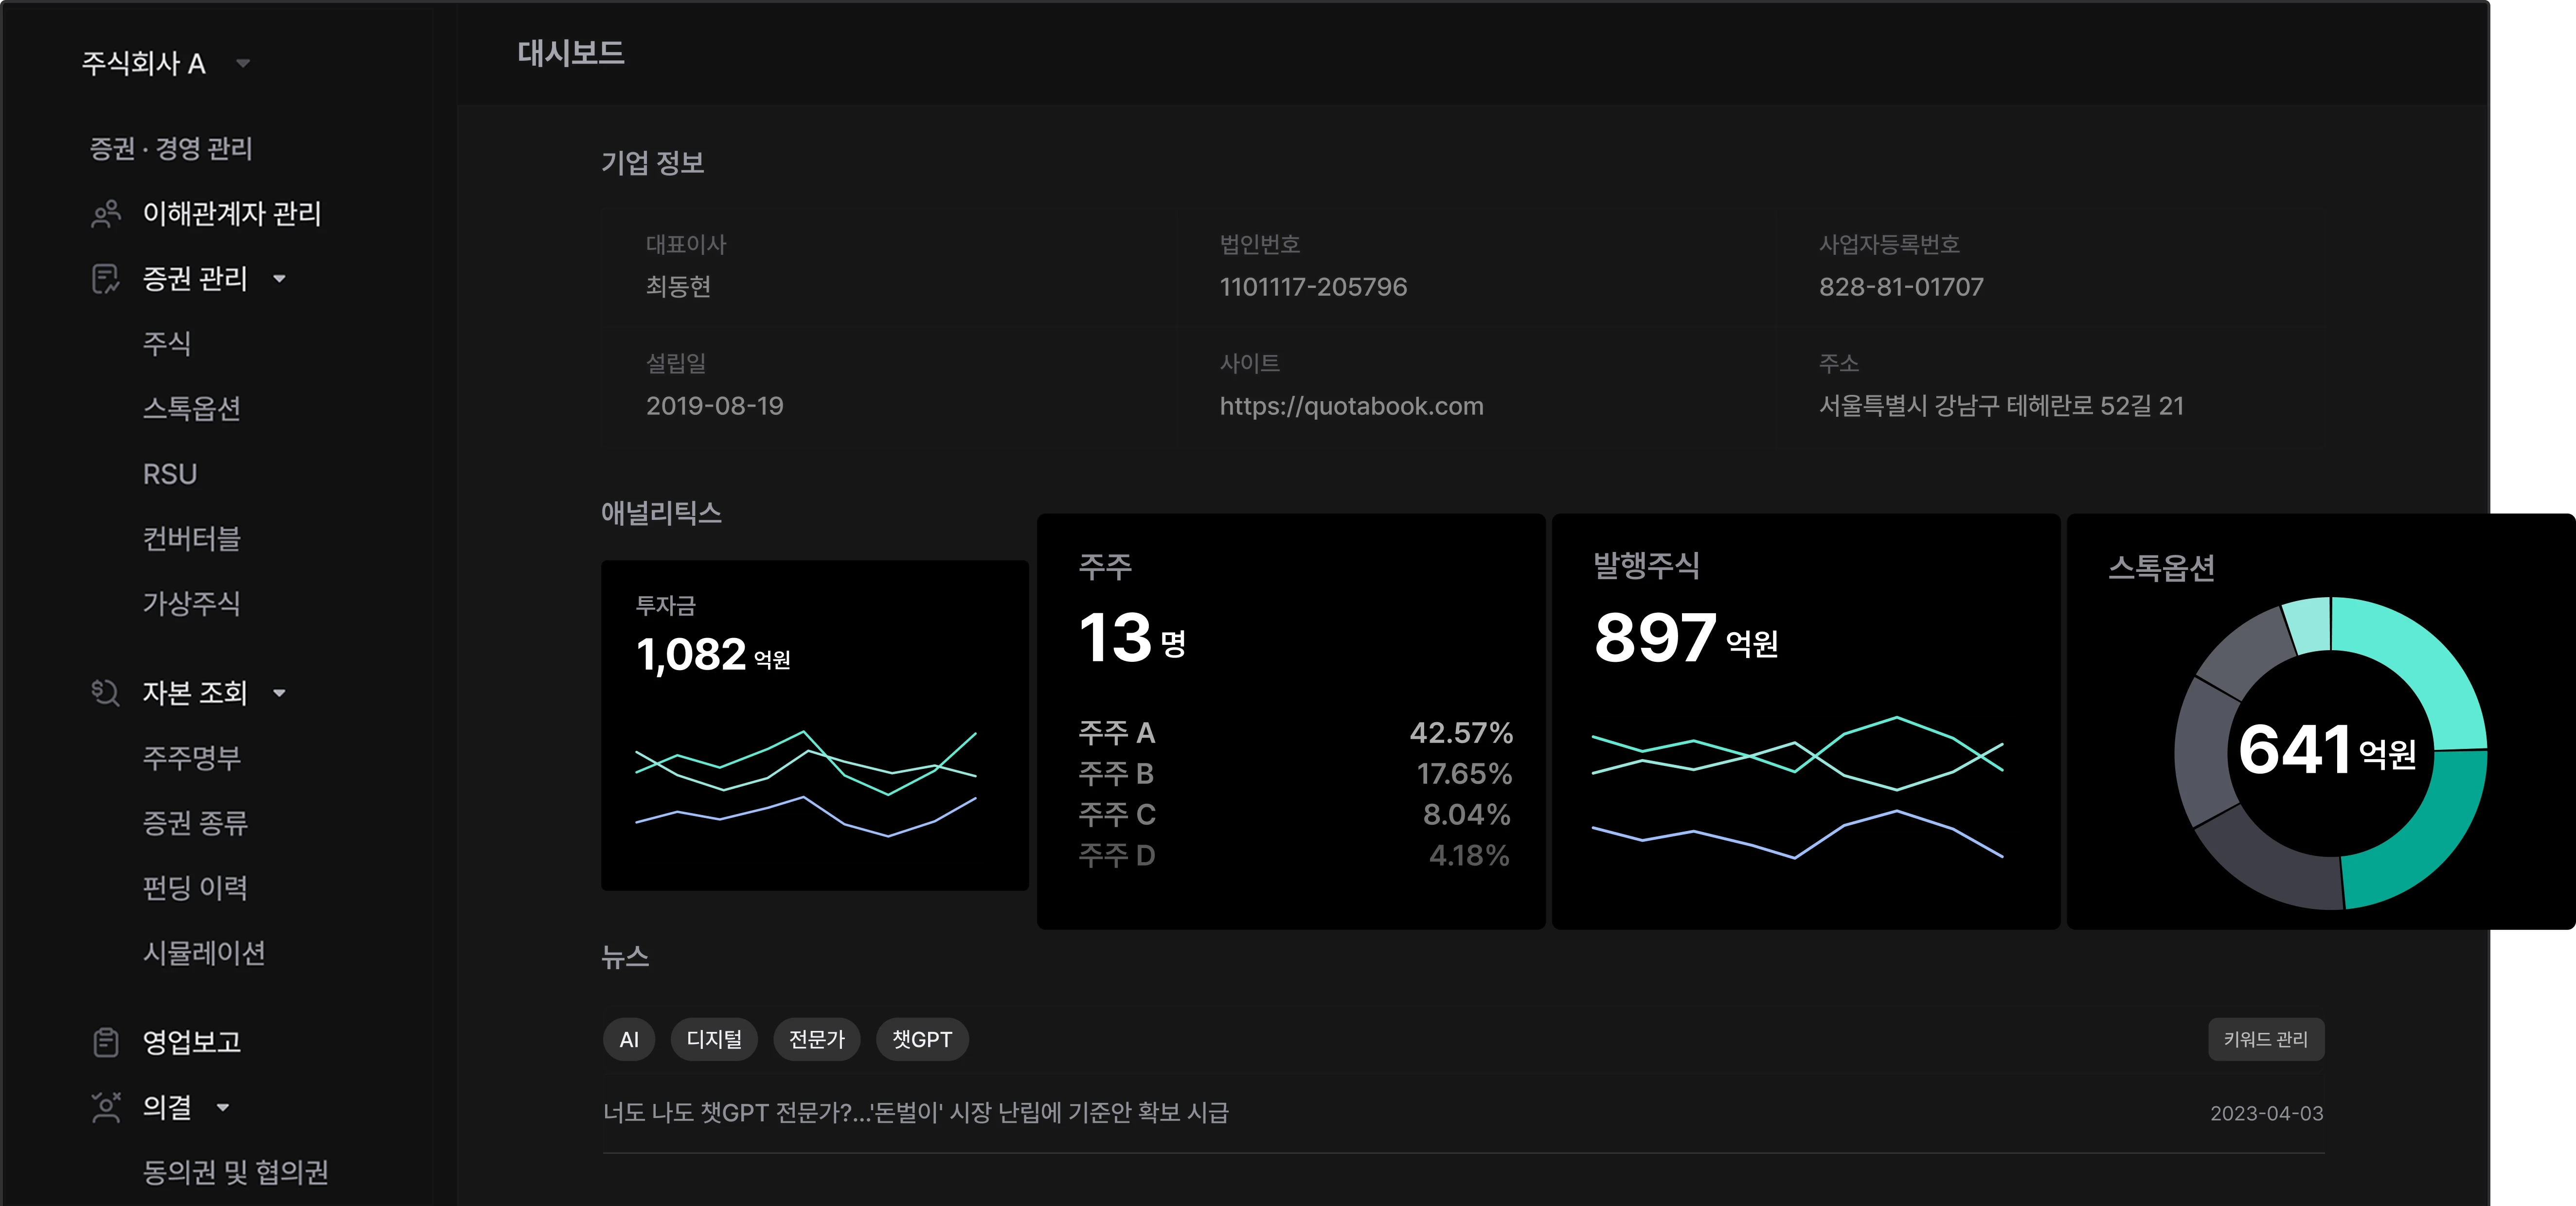Open the 시뮬레이션 sidebar item

(203, 954)
